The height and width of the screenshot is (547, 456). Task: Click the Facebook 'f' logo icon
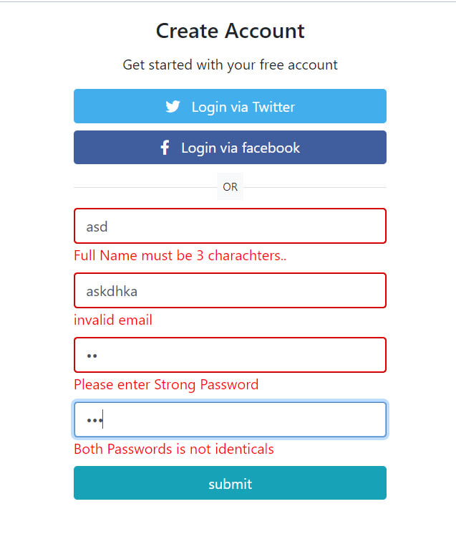click(165, 148)
